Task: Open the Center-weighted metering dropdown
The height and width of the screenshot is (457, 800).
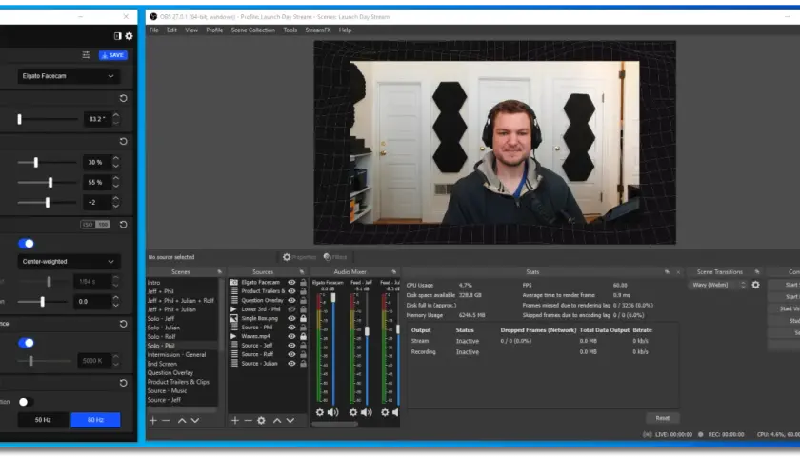Action: coord(69,261)
